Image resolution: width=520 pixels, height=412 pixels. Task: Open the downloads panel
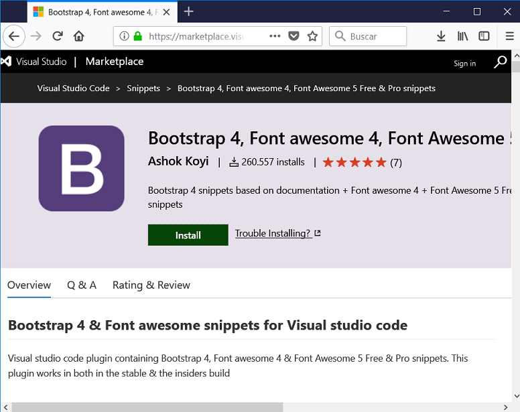pos(441,36)
